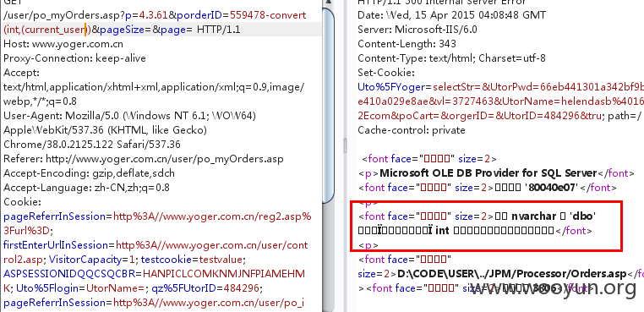
Task: Click the first 'pageReferrInSession' cookie with reg2.asp
Action: tap(157, 216)
